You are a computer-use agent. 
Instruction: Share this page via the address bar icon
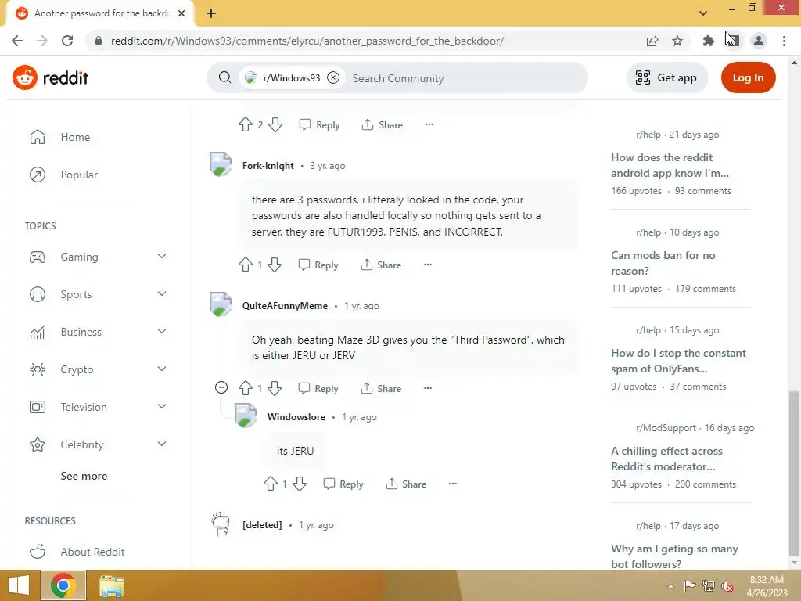pyautogui.click(x=652, y=41)
